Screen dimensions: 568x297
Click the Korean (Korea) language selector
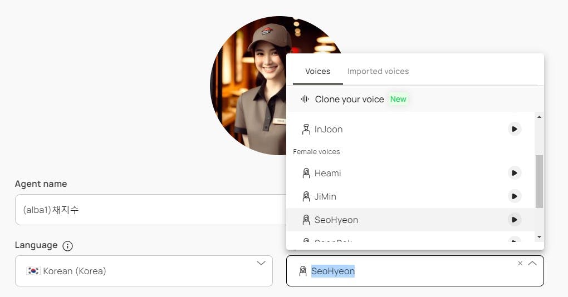point(144,271)
